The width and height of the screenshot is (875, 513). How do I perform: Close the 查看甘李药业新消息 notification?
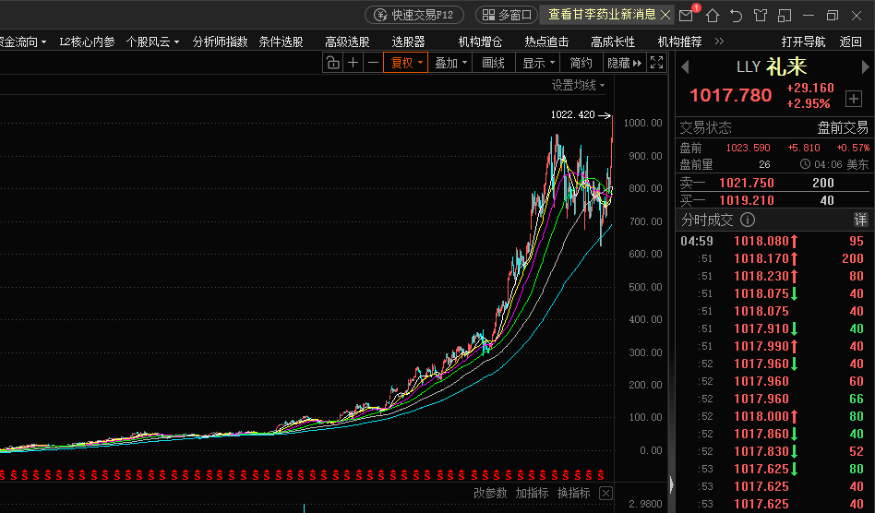(x=665, y=15)
